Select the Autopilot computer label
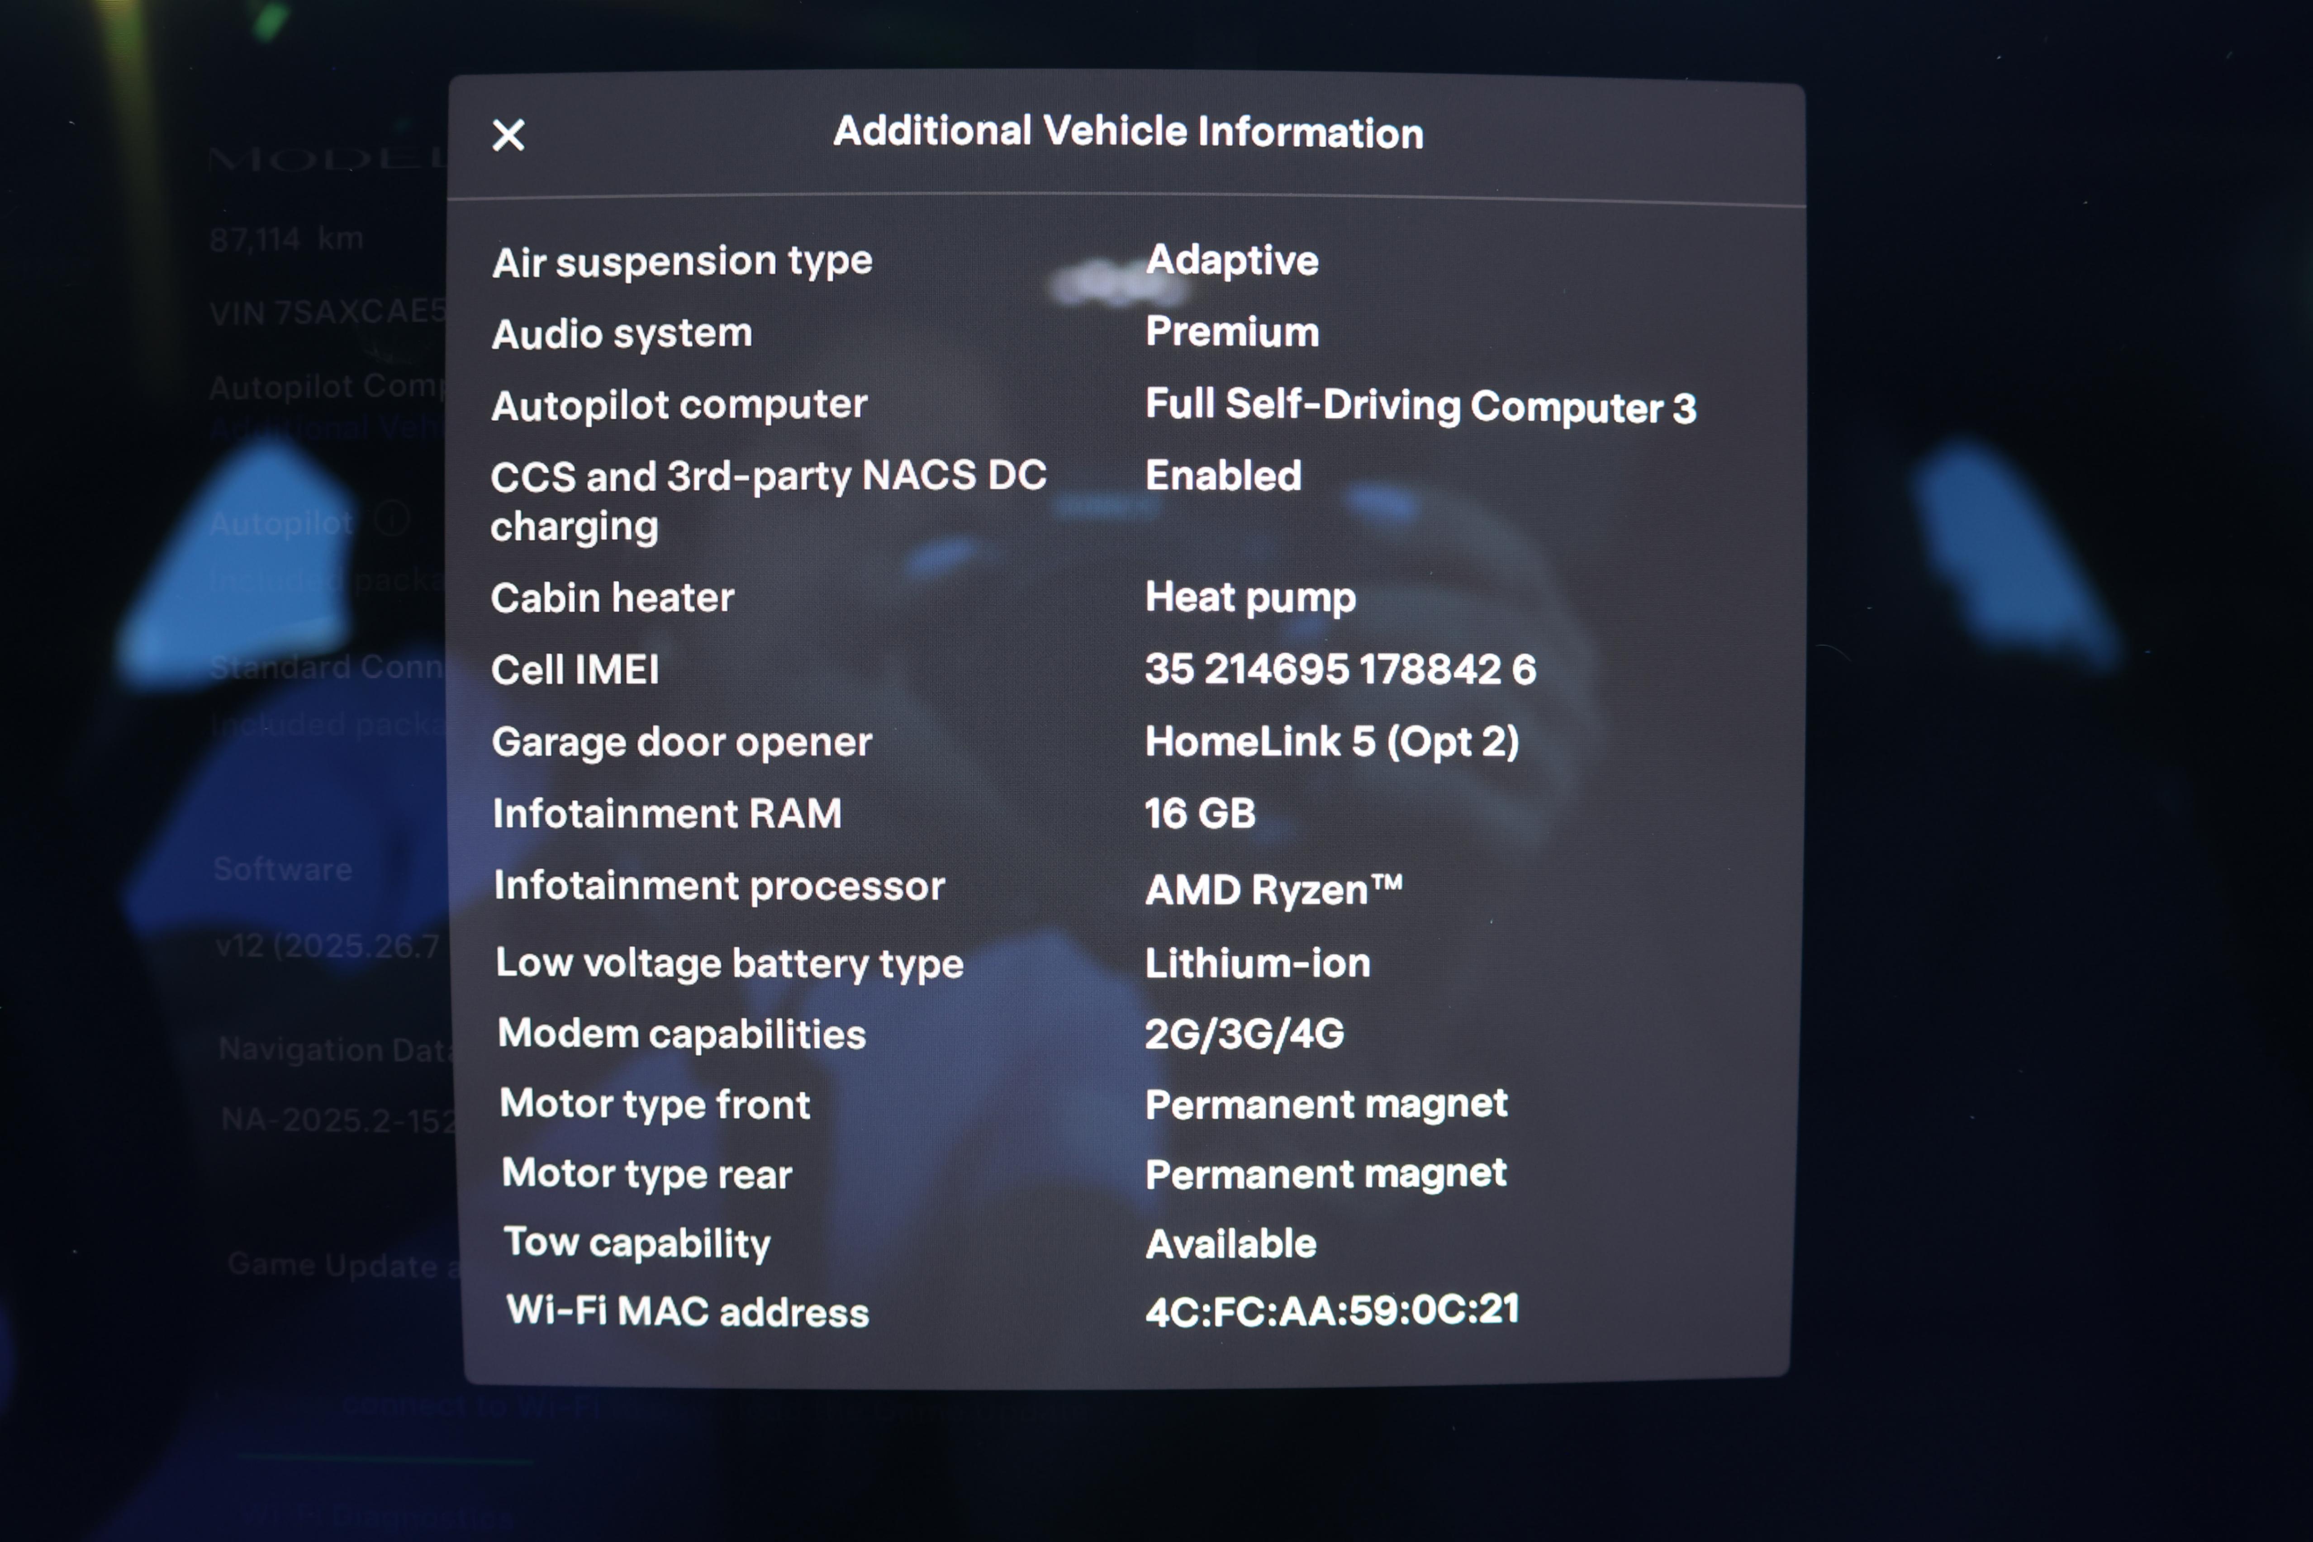 click(679, 405)
